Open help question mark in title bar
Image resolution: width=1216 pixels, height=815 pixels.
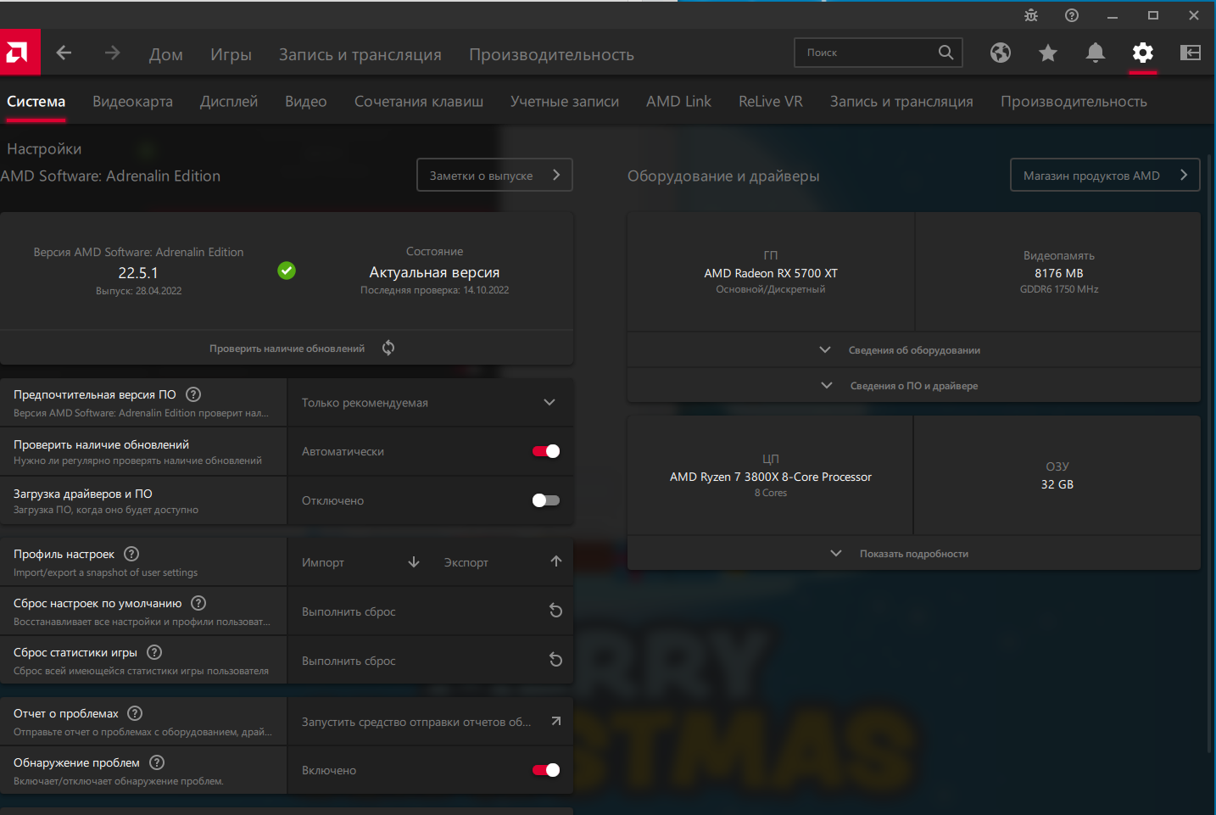(x=1072, y=15)
